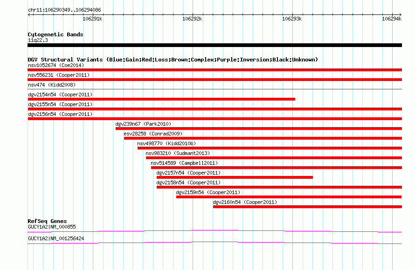This screenshot has width=415, height=270.
Task: Click the 106292k ruler tick label
Action: [x=192, y=19]
